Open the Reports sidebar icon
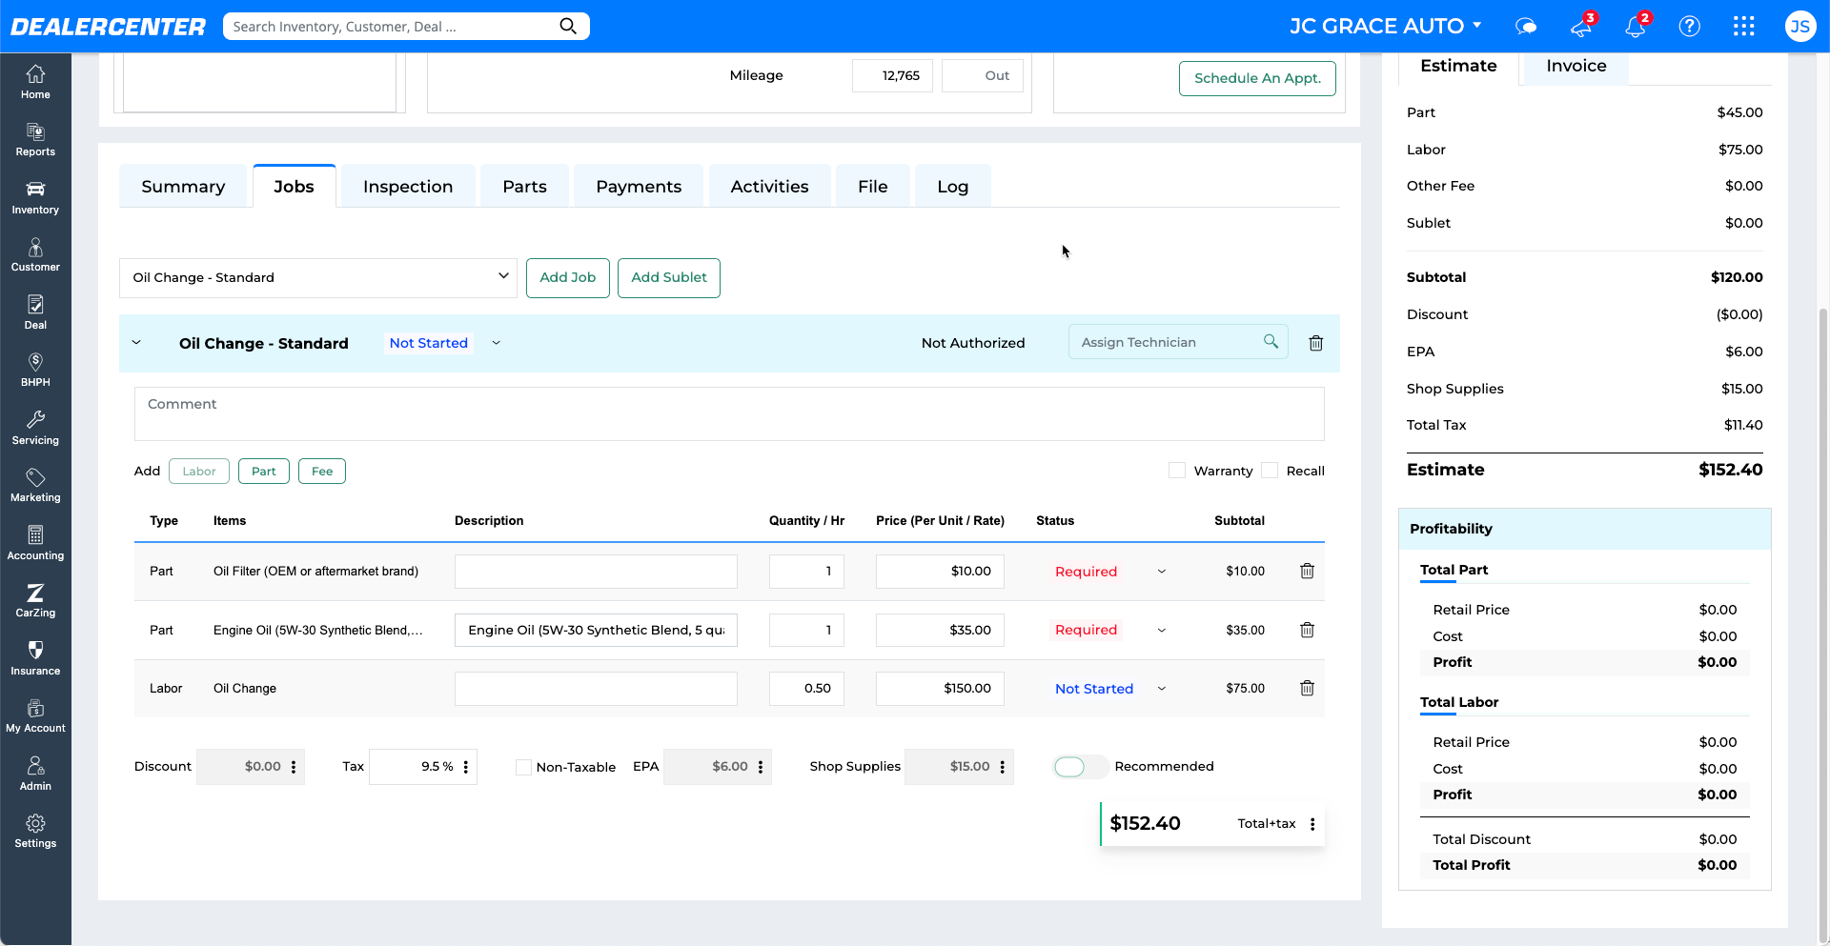Screen dimensions: 1830x946 point(35,140)
